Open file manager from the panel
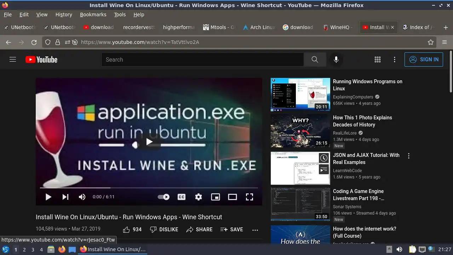Image resolution: width=453 pixels, height=255 pixels. 51,249
